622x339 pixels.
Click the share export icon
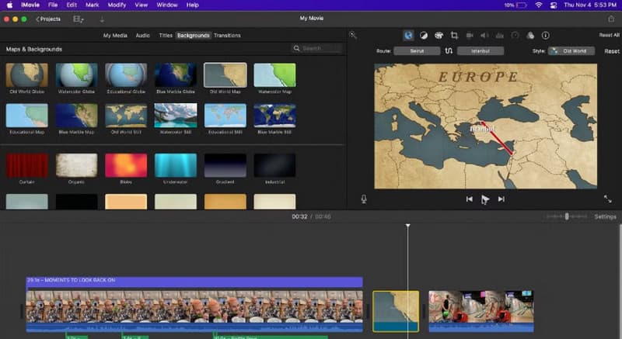click(x=611, y=19)
